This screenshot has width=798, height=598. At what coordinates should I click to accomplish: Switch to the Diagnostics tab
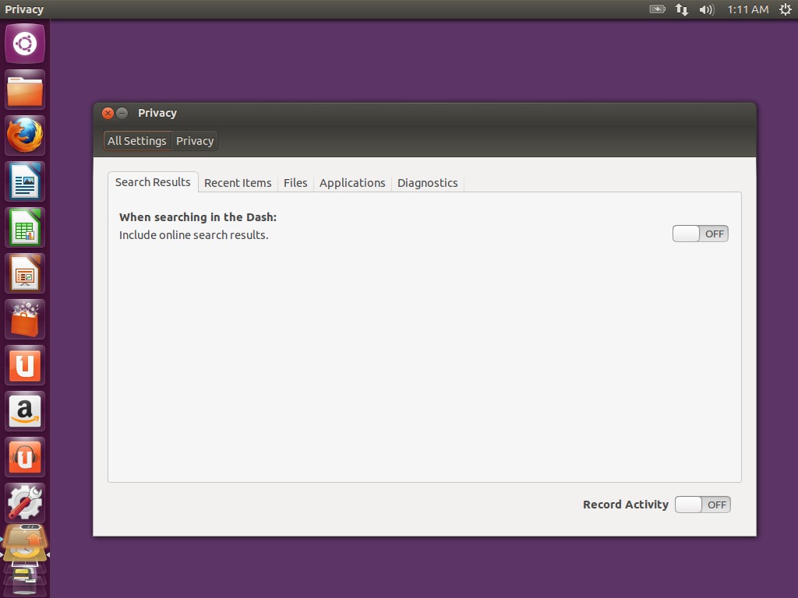[x=428, y=183]
